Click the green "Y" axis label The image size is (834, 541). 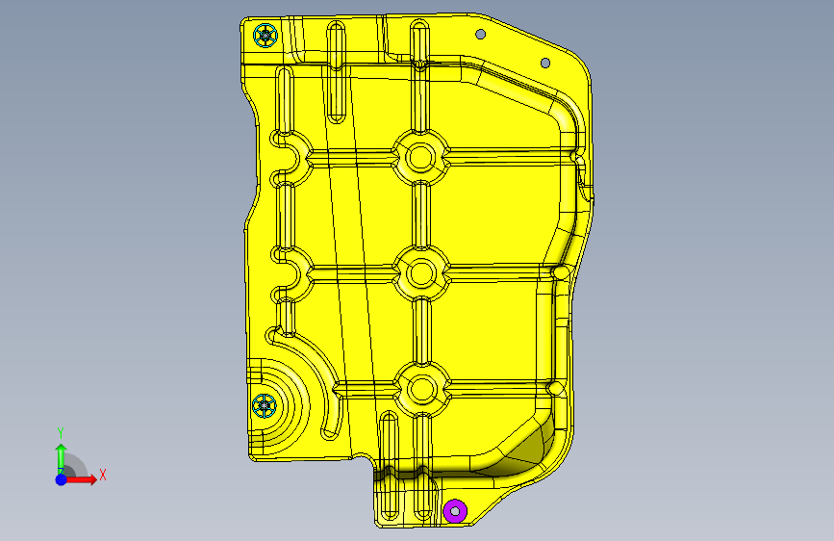[x=61, y=432]
